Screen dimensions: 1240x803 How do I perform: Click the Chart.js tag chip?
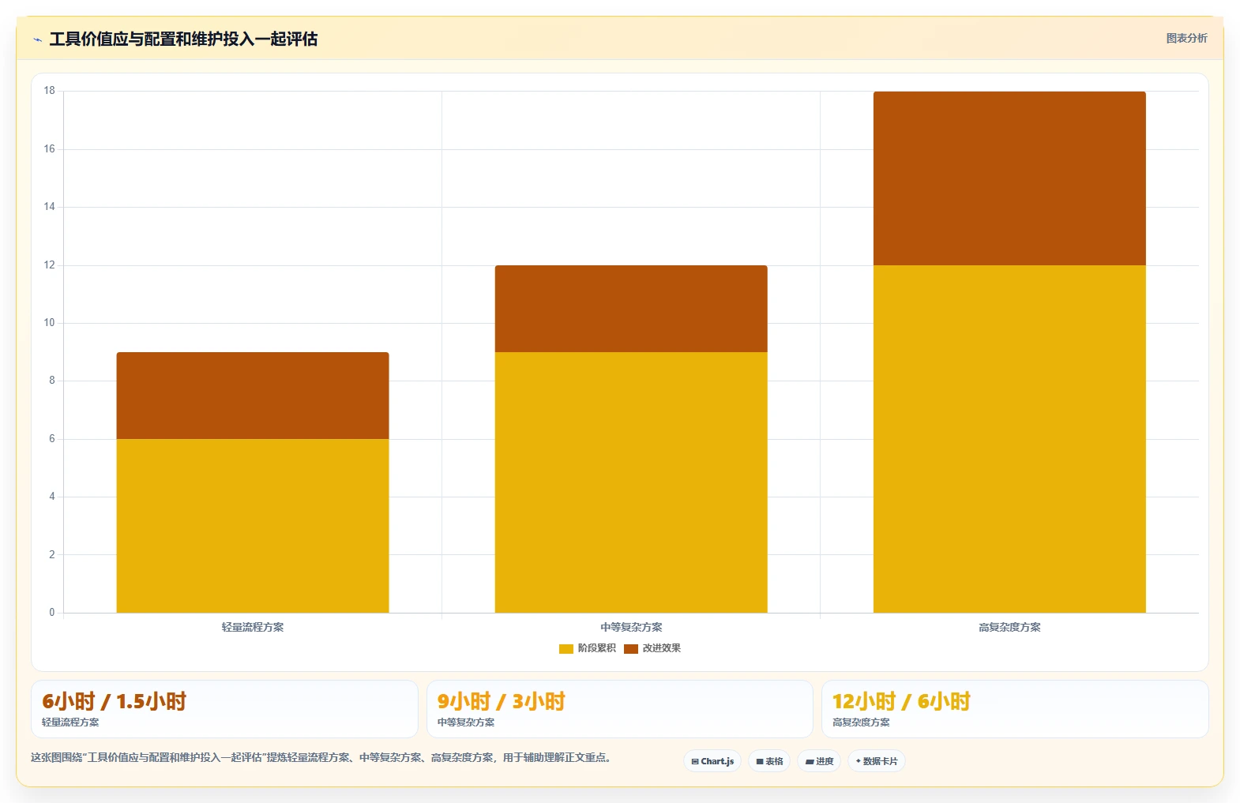pos(712,761)
